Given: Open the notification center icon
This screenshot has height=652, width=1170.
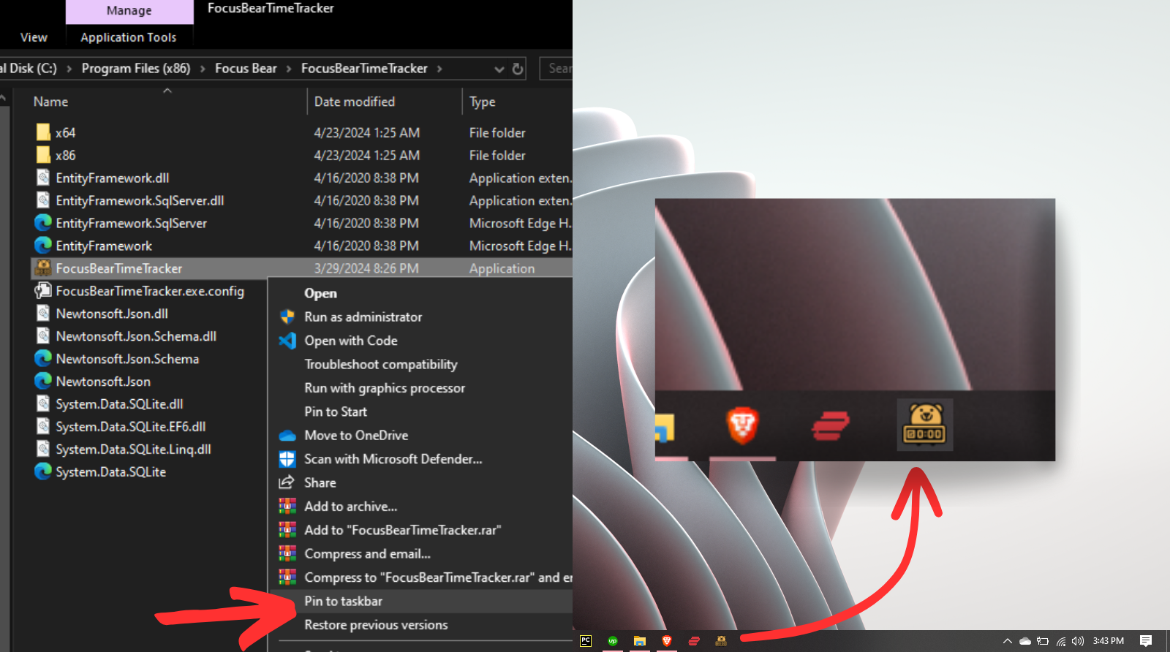Looking at the screenshot, I should [1146, 641].
